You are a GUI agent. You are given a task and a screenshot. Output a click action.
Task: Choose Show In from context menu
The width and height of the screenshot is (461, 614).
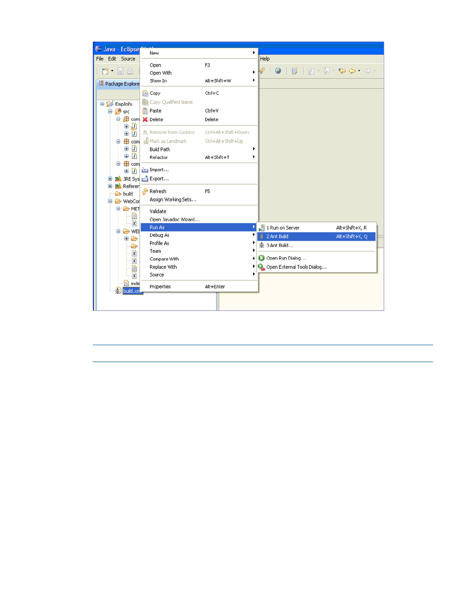[x=199, y=81]
